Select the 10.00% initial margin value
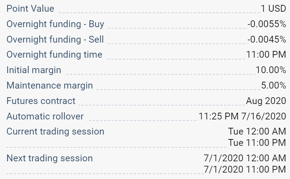Screen dimensions: 290x179 click(271, 70)
